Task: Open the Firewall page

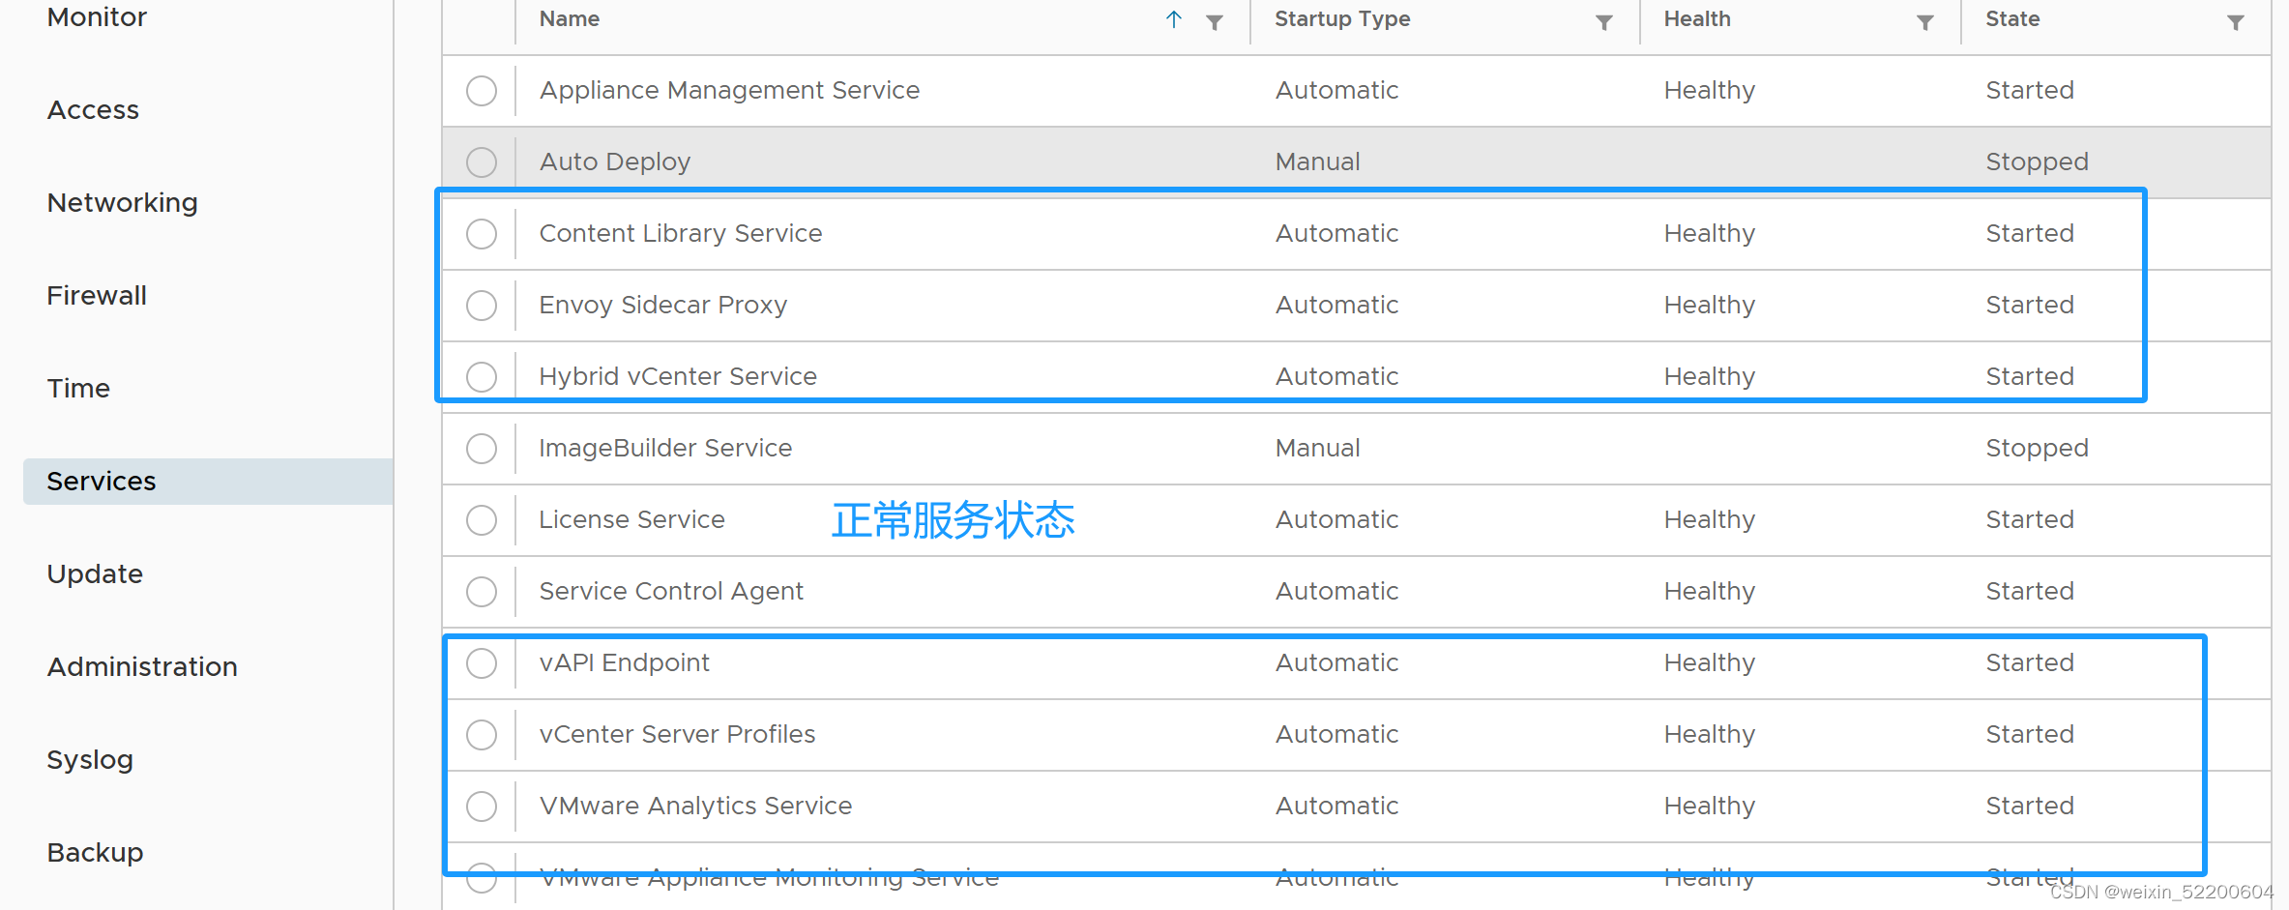Action: pyautogui.click(x=97, y=296)
